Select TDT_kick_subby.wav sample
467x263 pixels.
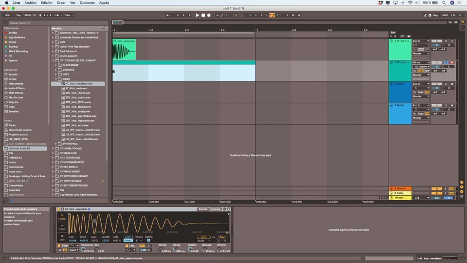tap(78, 112)
